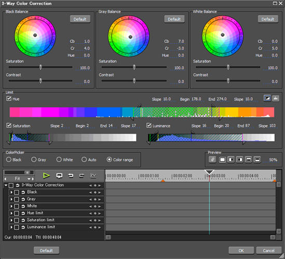This screenshot has width=285, height=259.
Task: Uncheck the Hue limit checkbox
Action: click(9, 98)
